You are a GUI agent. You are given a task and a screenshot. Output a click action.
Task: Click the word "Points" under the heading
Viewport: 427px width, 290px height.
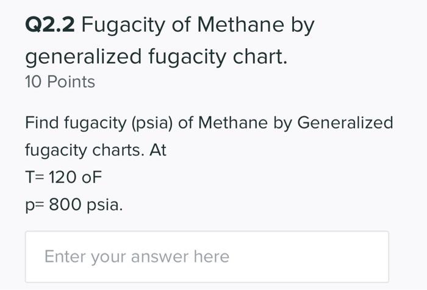coord(71,82)
